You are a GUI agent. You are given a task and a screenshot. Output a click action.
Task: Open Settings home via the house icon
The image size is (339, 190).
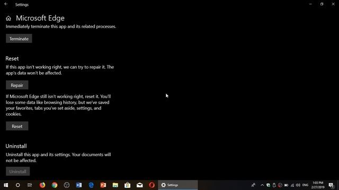[8, 18]
